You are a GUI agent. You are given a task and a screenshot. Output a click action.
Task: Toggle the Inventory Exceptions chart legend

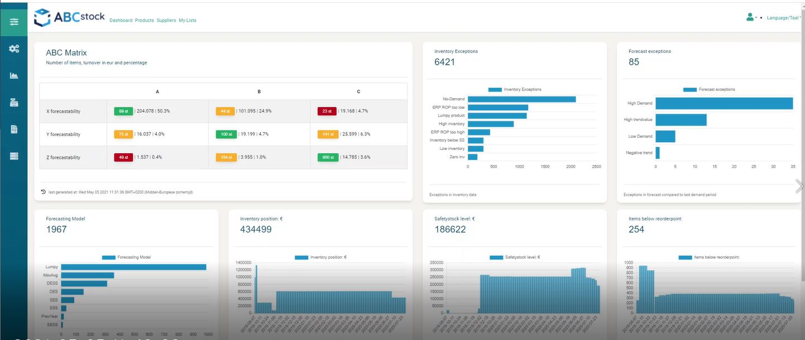click(514, 89)
